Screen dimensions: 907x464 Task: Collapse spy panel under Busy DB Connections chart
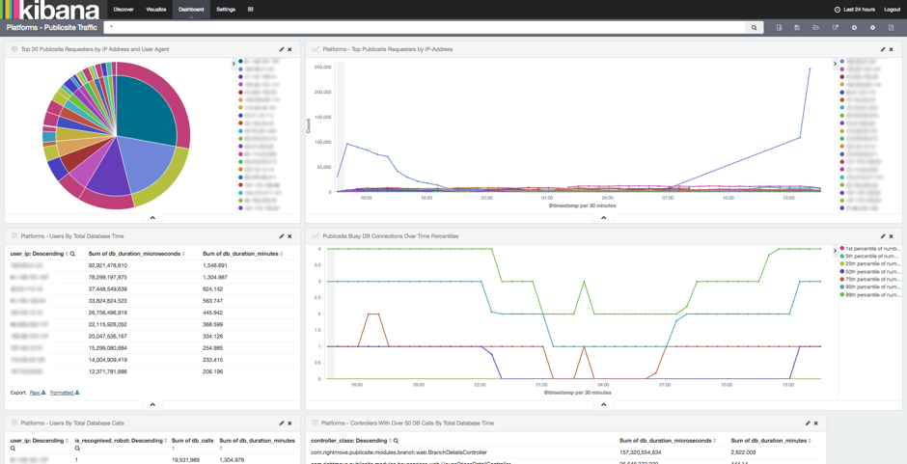coord(603,404)
